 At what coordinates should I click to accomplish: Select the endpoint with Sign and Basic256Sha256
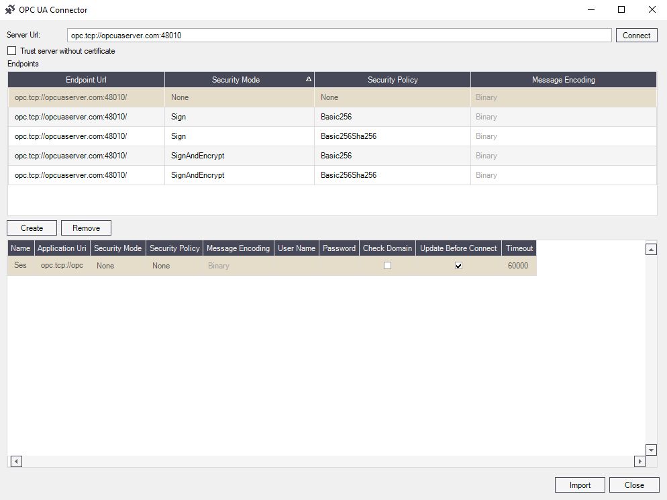click(x=268, y=136)
